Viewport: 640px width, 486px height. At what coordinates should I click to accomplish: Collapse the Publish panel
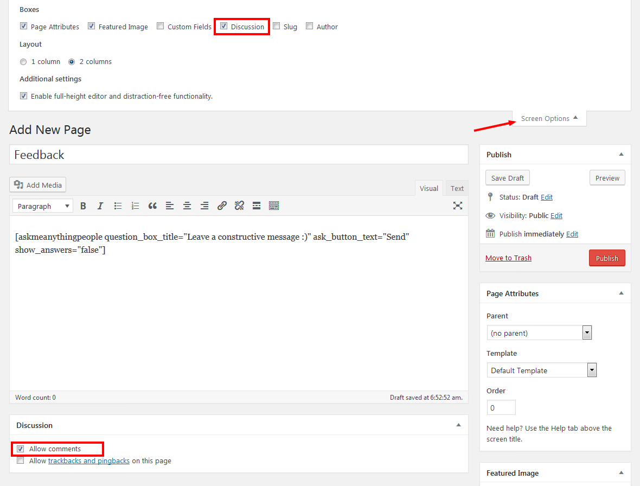point(621,154)
